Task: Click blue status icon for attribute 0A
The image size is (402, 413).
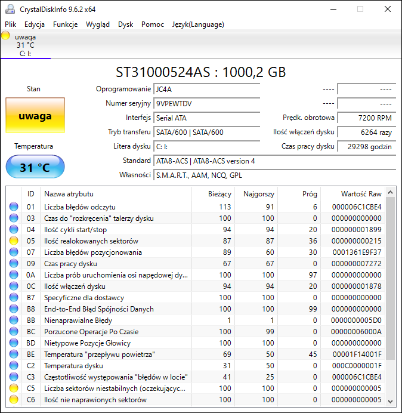Action: click(x=14, y=275)
